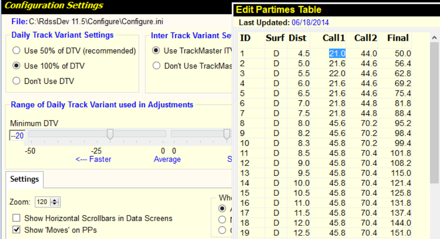Image resolution: width=440 pixels, height=239 pixels.
Task: Click the Configure.ini file path text
Action: (x=96, y=22)
